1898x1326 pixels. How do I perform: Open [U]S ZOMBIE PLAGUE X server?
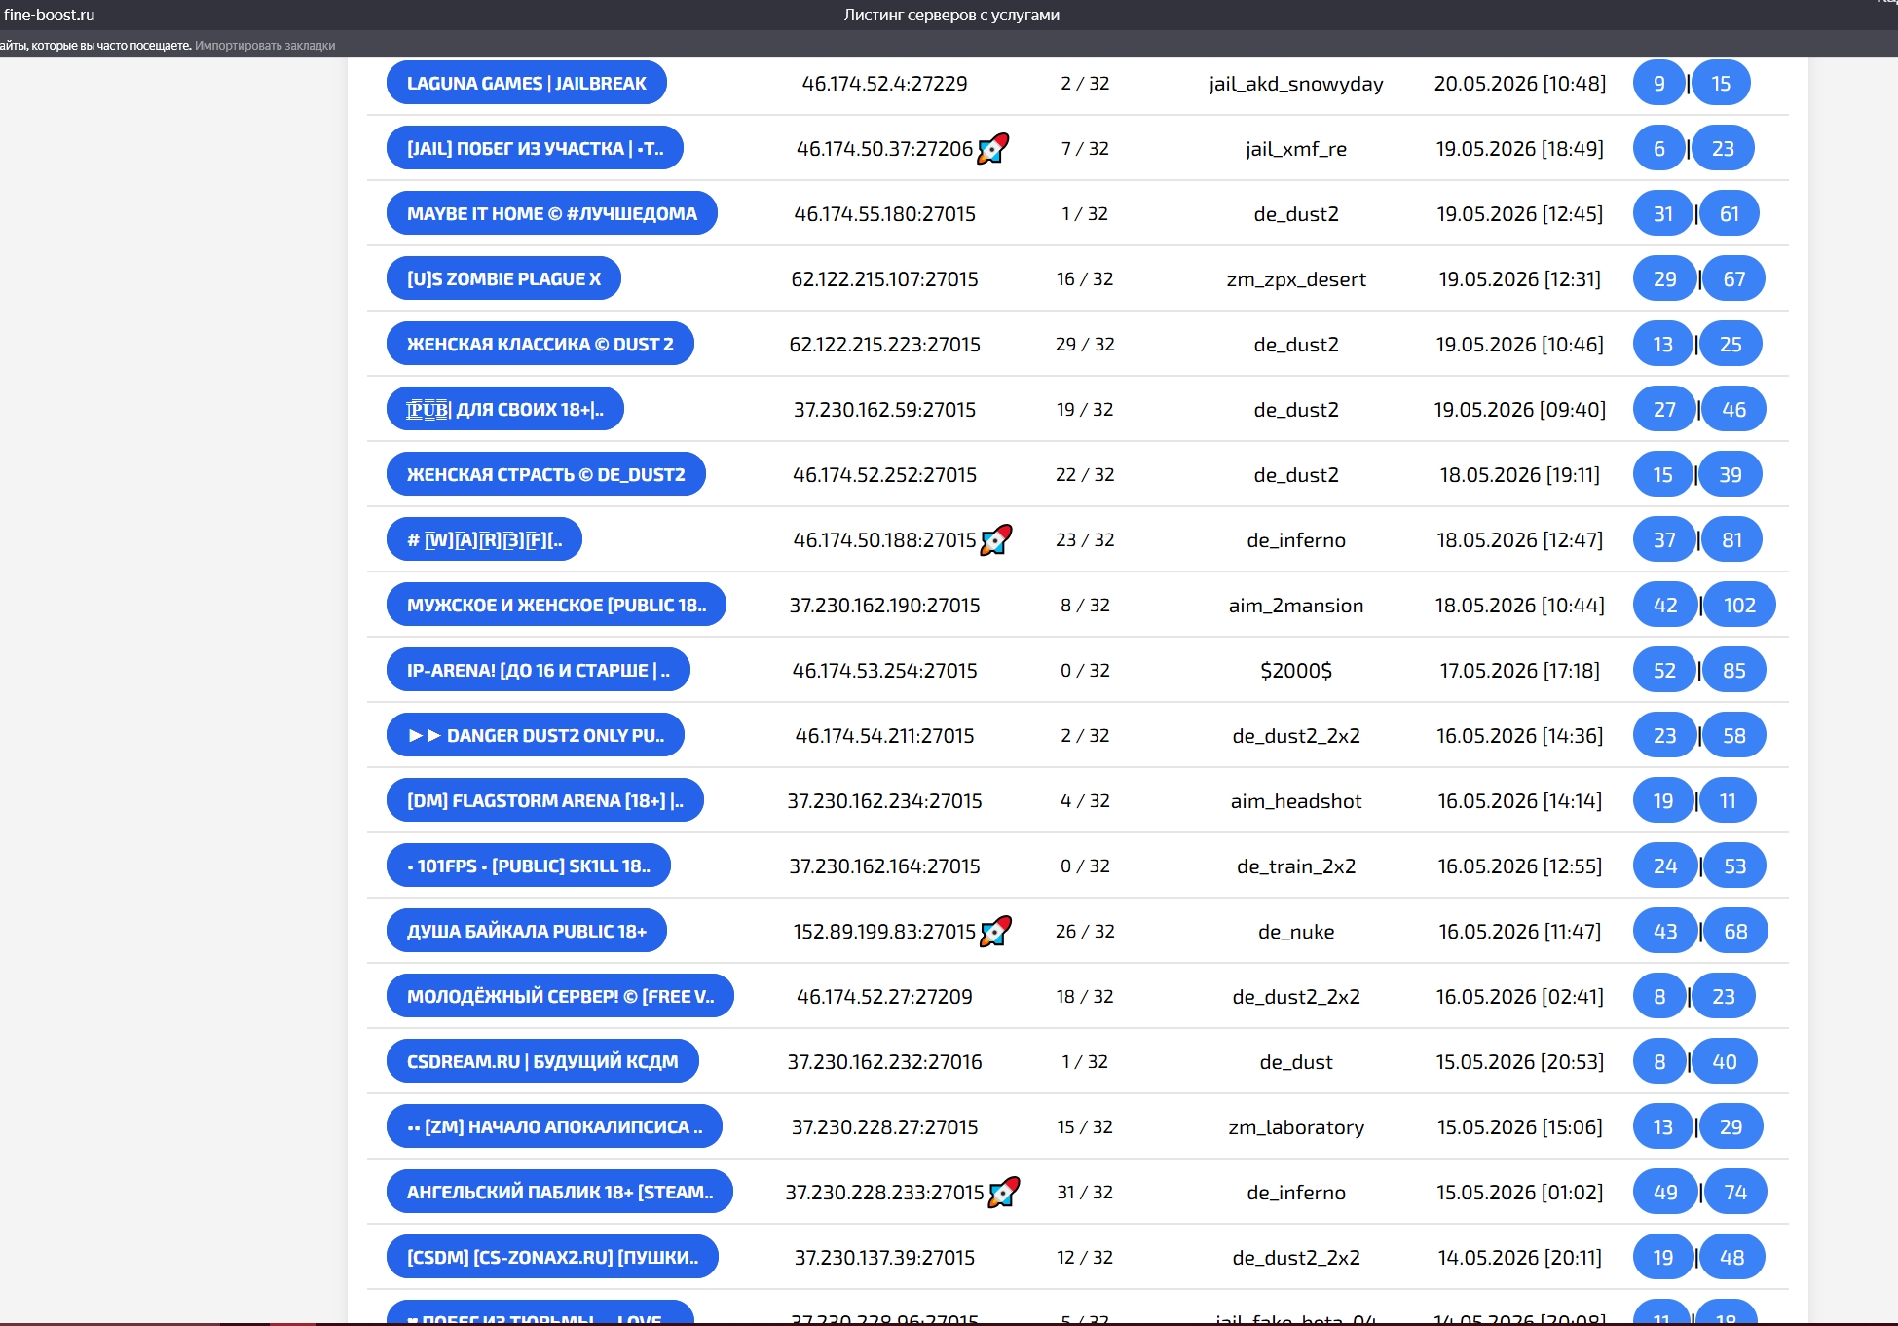pyautogui.click(x=503, y=278)
